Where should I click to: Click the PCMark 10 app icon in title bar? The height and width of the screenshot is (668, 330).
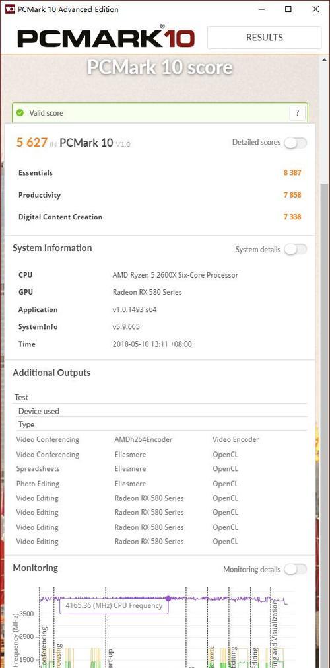9,9
